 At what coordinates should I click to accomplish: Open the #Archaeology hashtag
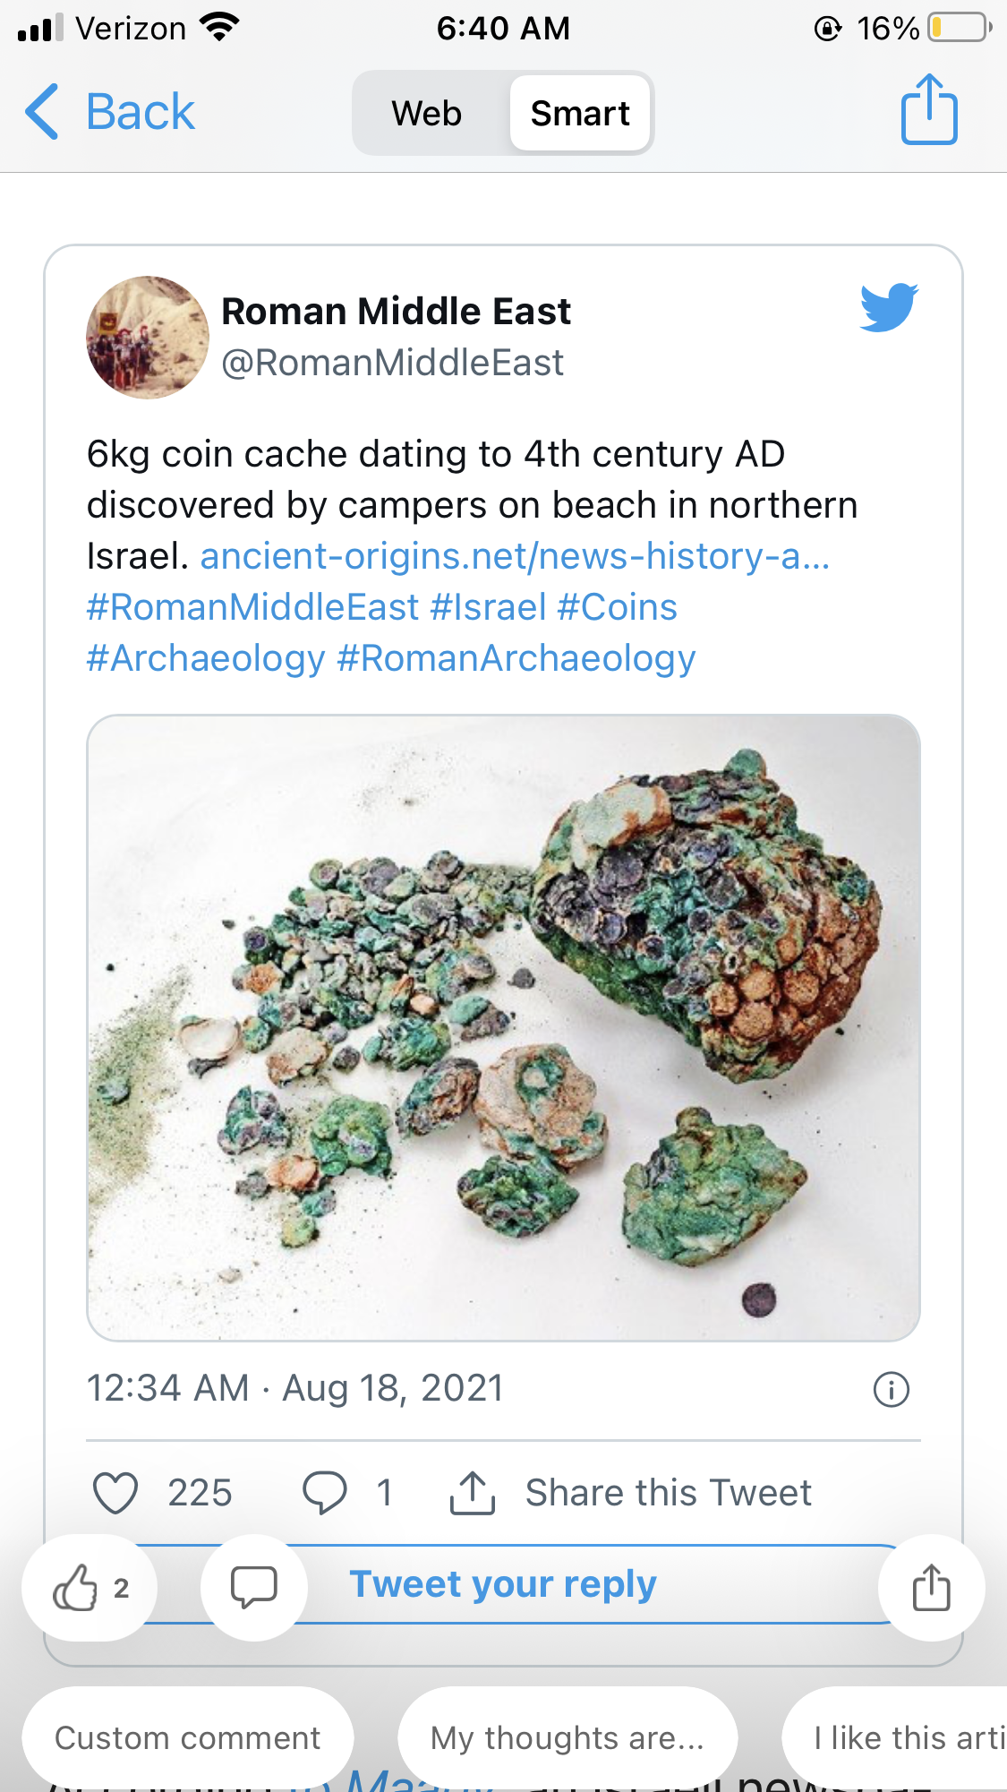click(206, 658)
